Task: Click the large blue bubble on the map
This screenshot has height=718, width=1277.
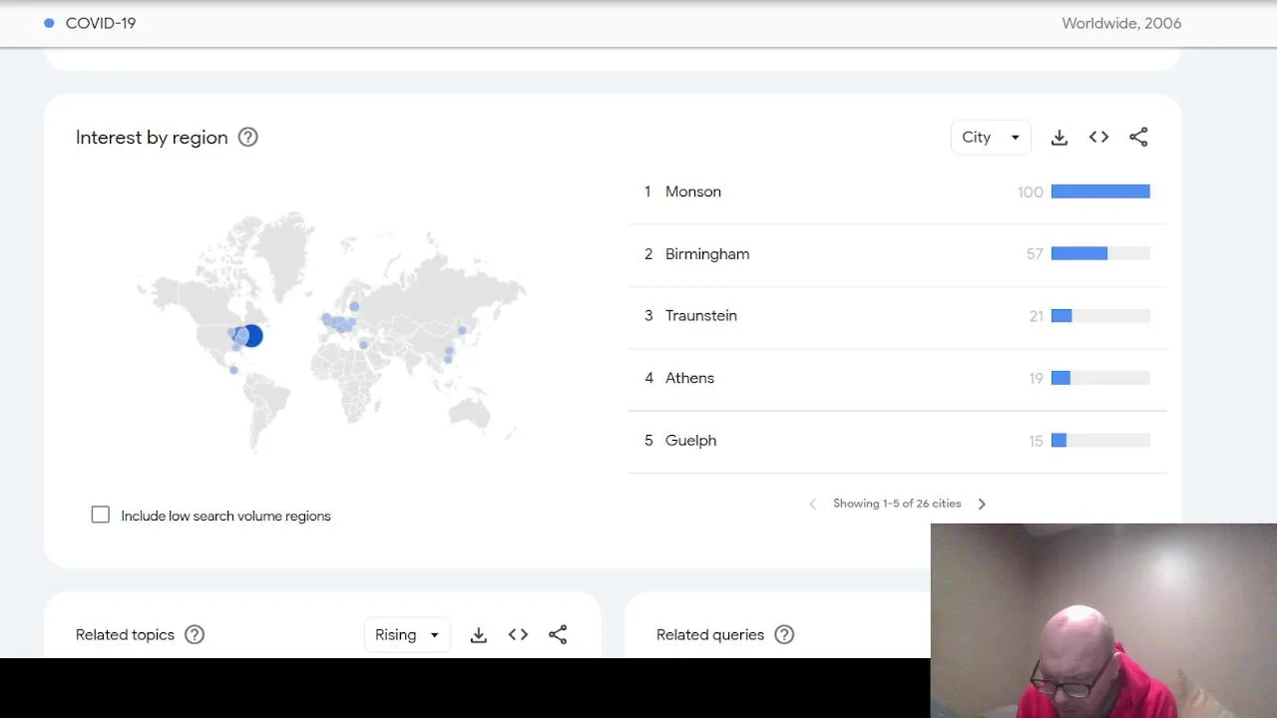Action: click(252, 336)
